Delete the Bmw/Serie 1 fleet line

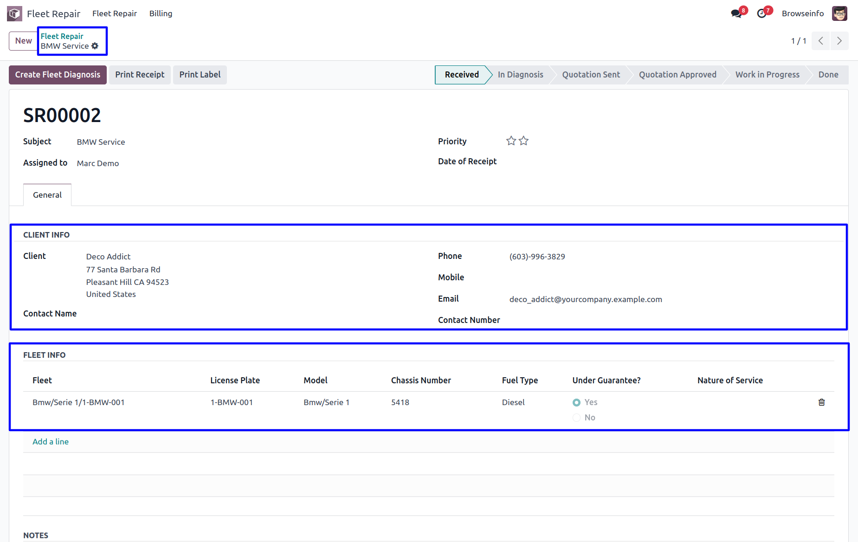[x=821, y=402]
